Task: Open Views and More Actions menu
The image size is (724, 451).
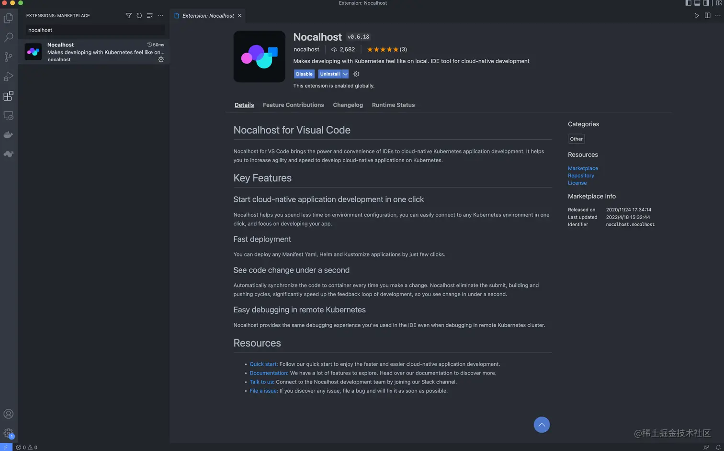Action: coord(160,16)
